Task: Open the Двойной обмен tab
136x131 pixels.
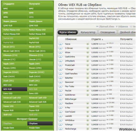Action: tap(127, 32)
